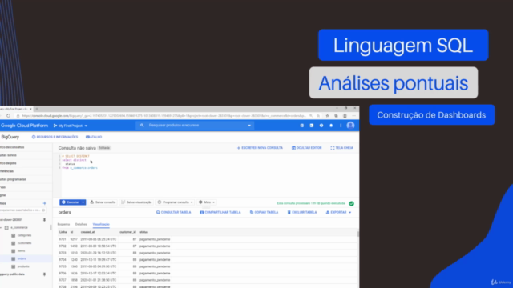Click the created_at cell of row 9703
This screenshot has height=288, width=513.
98,253
